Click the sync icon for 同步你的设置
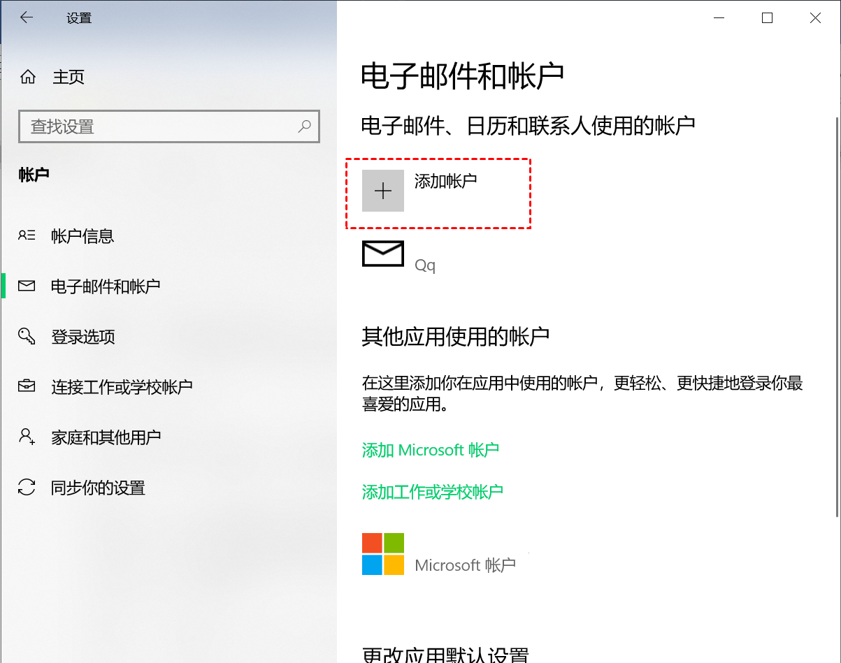This screenshot has width=841, height=663. [27, 488]
